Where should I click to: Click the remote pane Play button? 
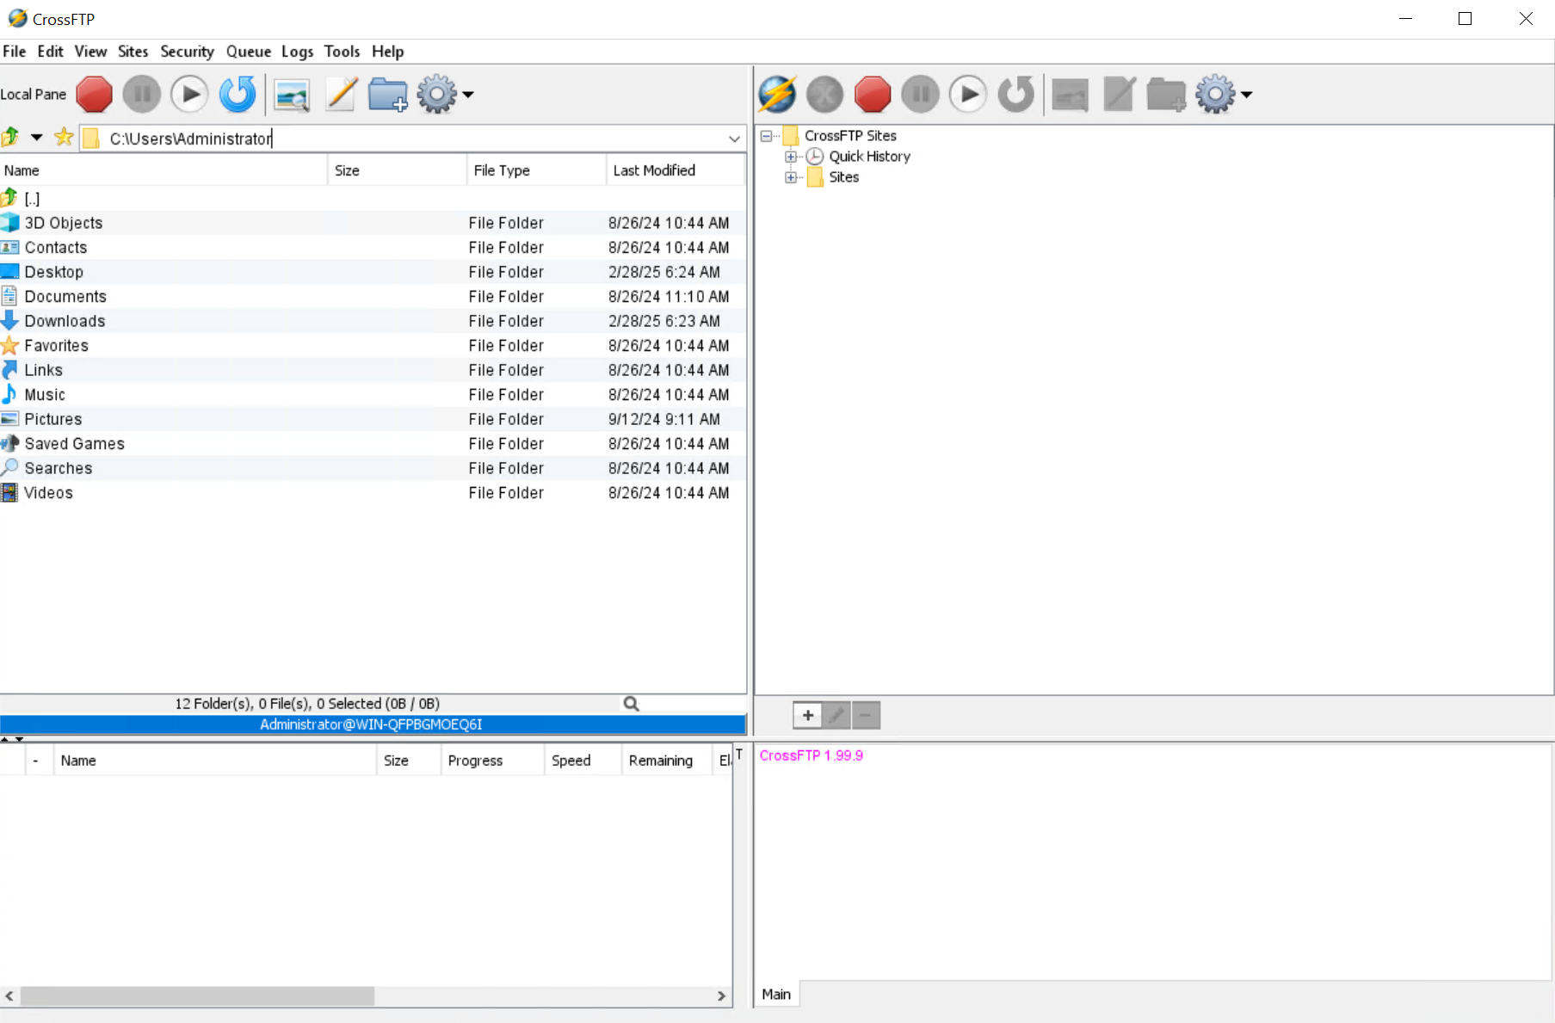(968, 95)
